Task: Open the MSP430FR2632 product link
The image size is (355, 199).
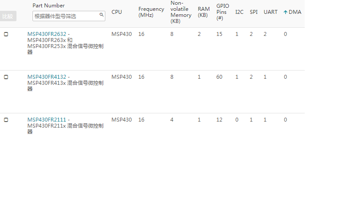Action: (x=47, y=34)
